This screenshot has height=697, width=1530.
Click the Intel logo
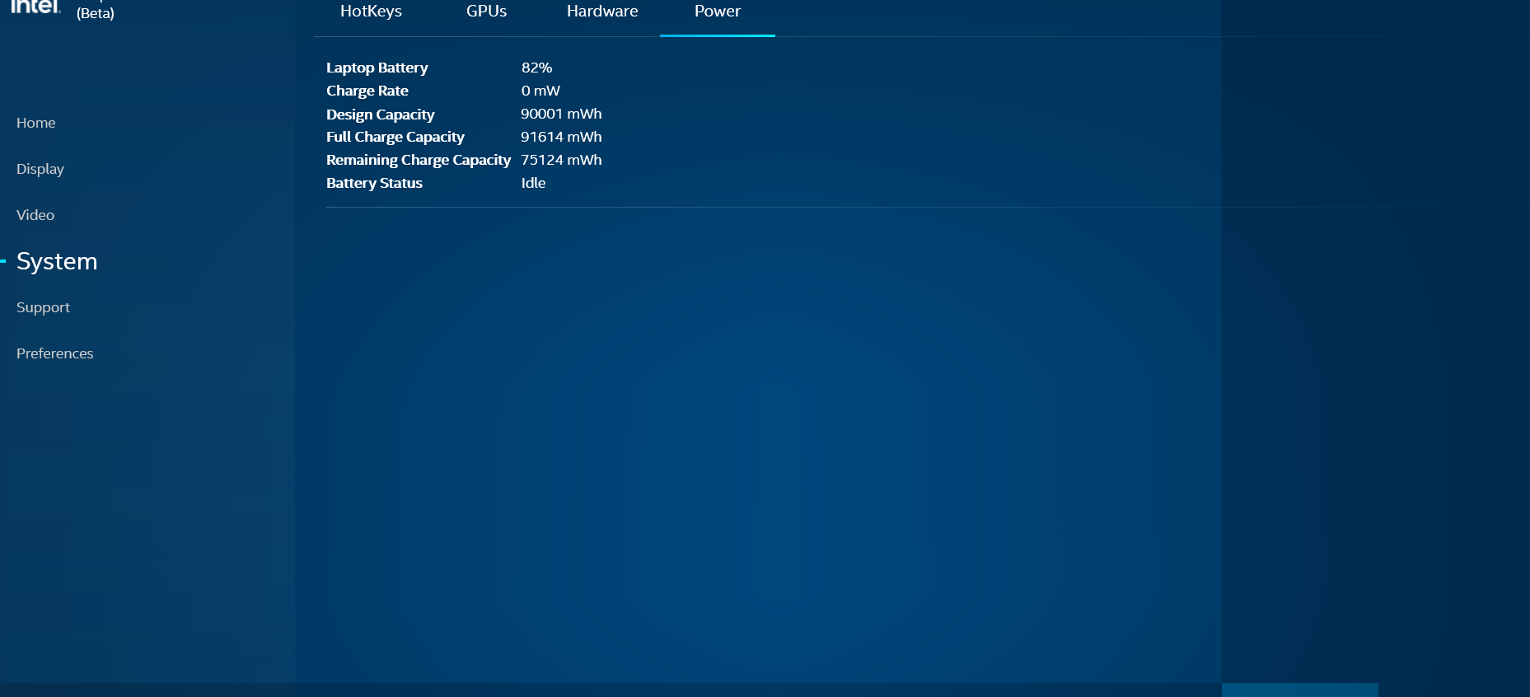(36, 7)
